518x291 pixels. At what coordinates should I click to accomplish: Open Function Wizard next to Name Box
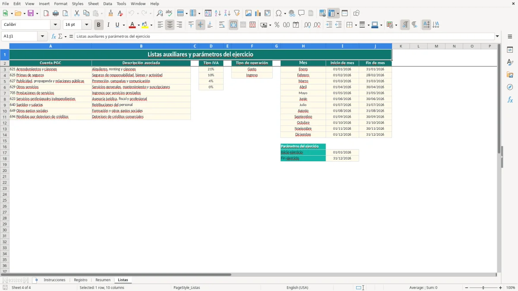[54, 37]
